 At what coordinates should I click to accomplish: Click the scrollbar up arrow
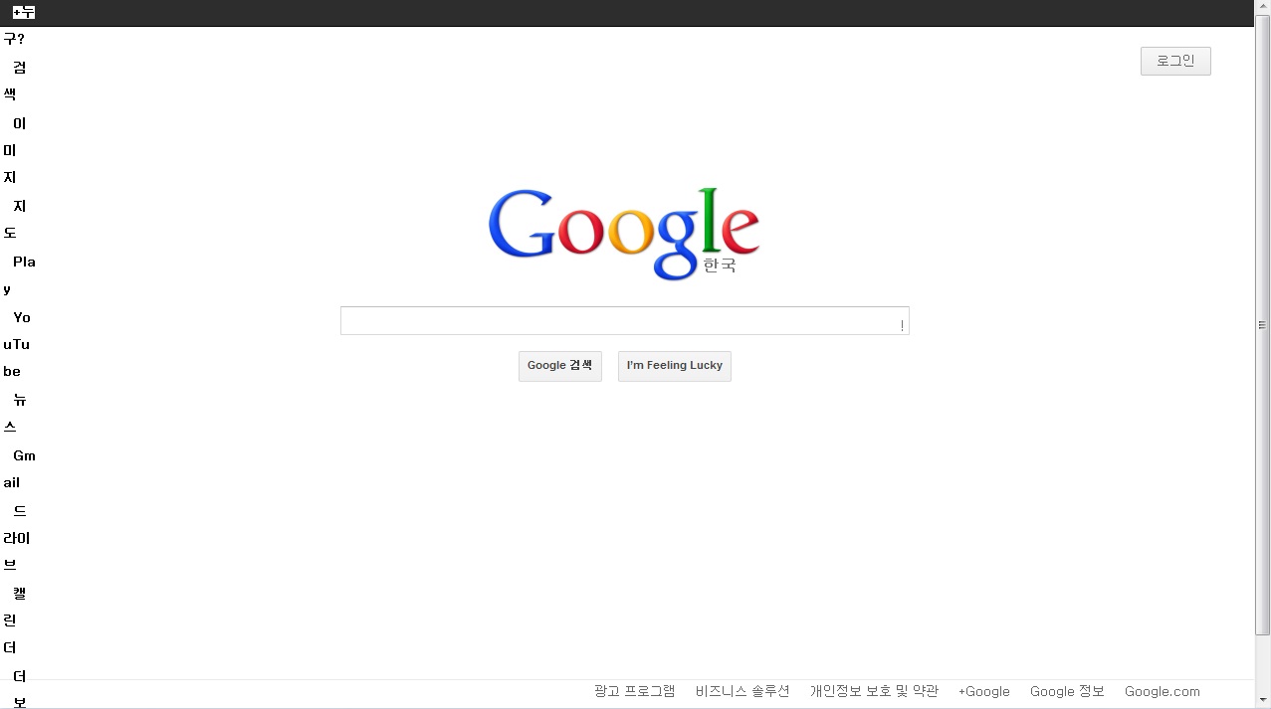pos(1262,7)
